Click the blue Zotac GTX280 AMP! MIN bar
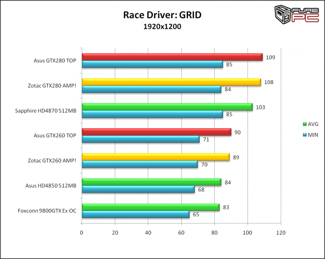The height and width of the screenshot is (259, 325). click(x=151, y=89)
